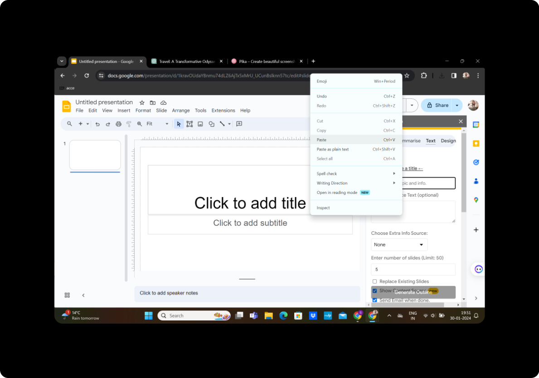Expand Writing Direction submenu
The height and width of the screenshot is (378, 539).
(x=356, y=183)
